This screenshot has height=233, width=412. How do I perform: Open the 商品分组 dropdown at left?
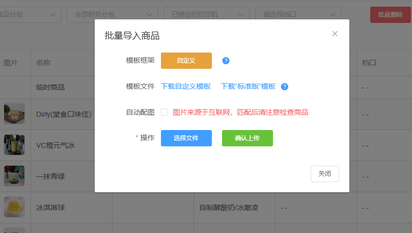(31, 15)
